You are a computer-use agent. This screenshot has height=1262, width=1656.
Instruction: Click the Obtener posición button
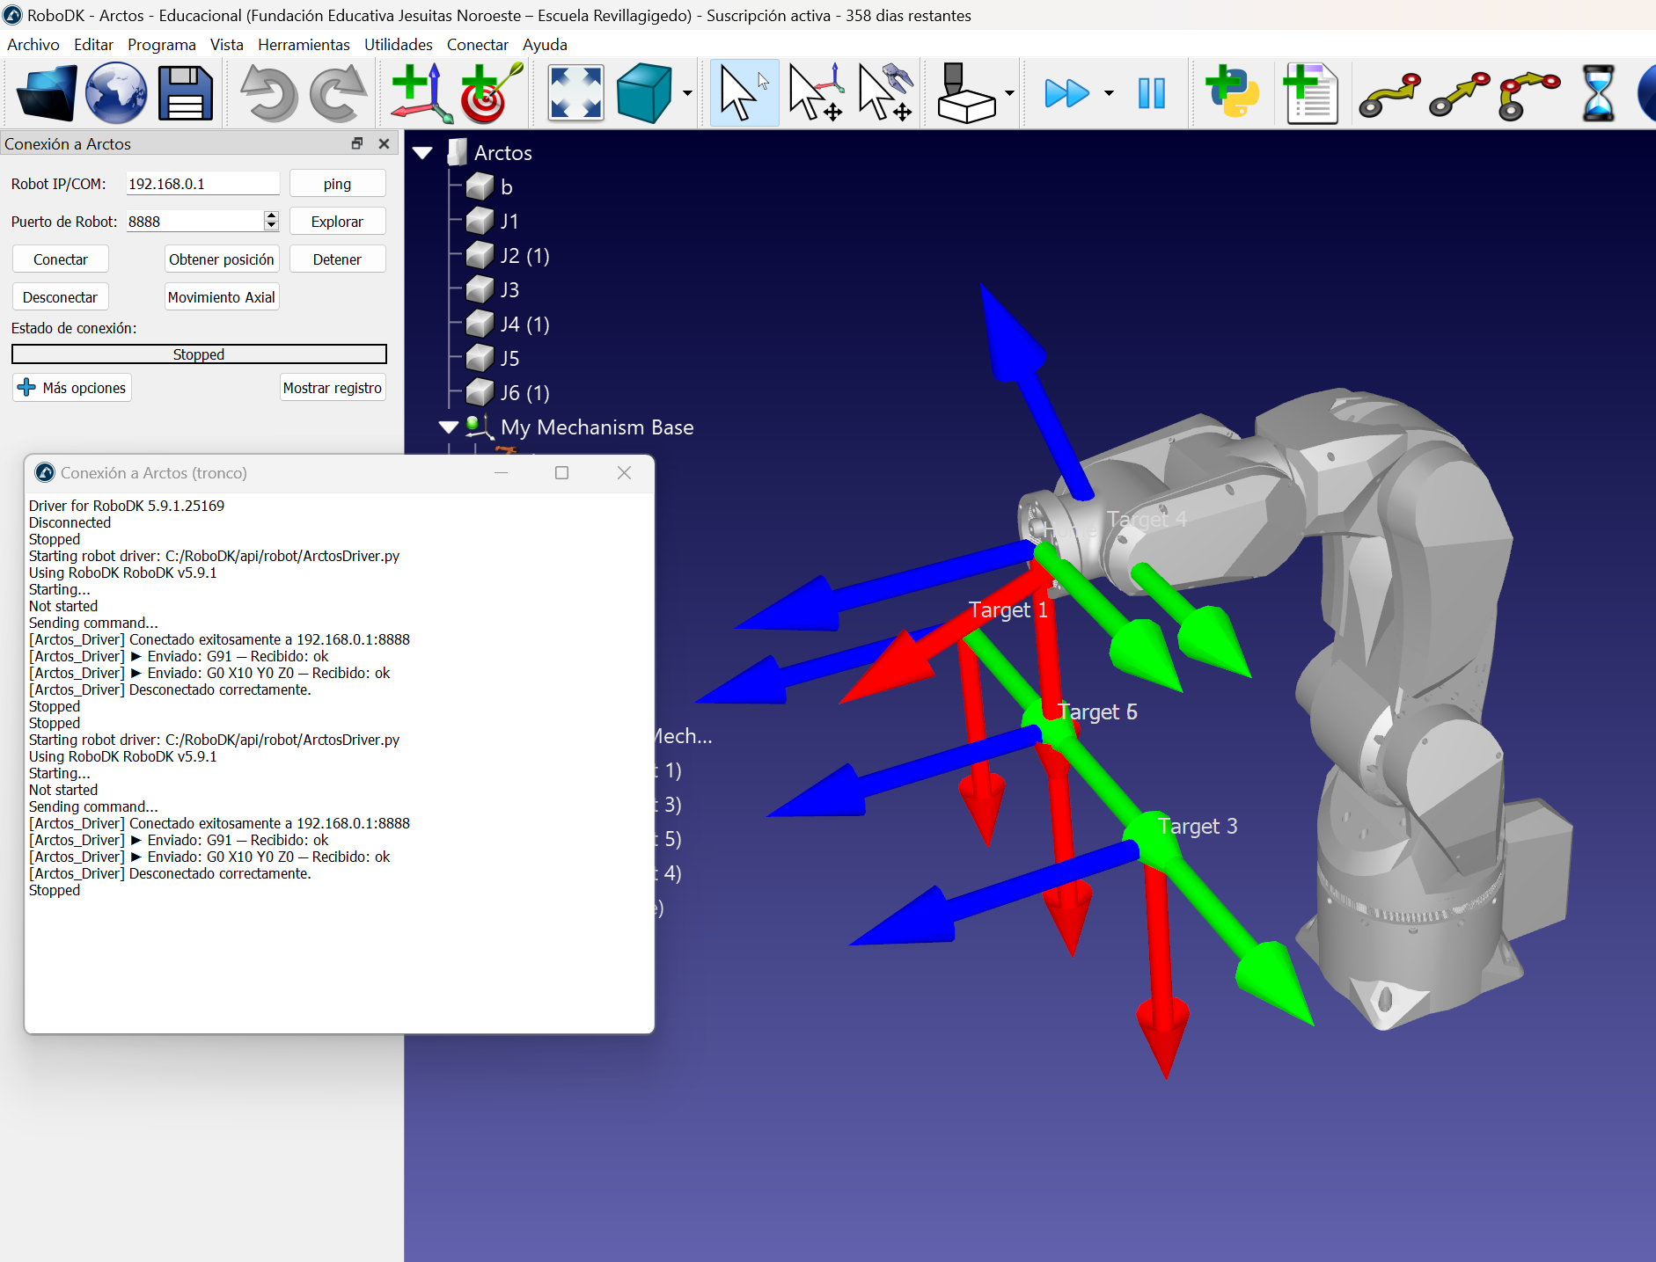click(x=222, y=259)
